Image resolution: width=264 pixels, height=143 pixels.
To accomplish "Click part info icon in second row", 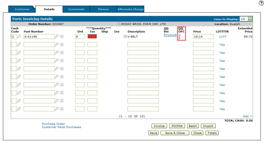I will pos(62,44).
